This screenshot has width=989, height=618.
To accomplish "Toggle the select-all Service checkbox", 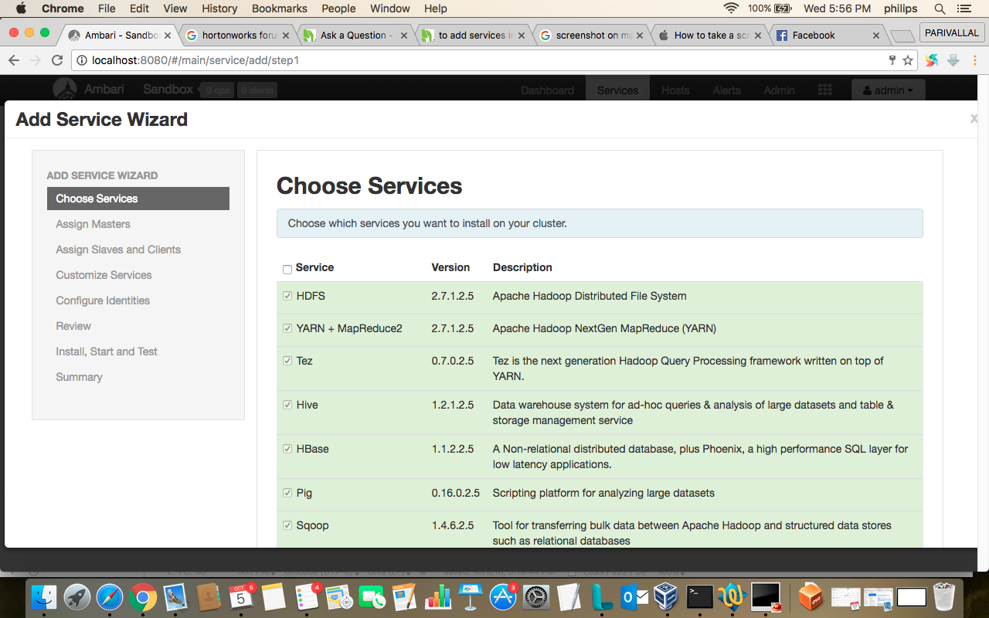I will (x=287, y=269).
